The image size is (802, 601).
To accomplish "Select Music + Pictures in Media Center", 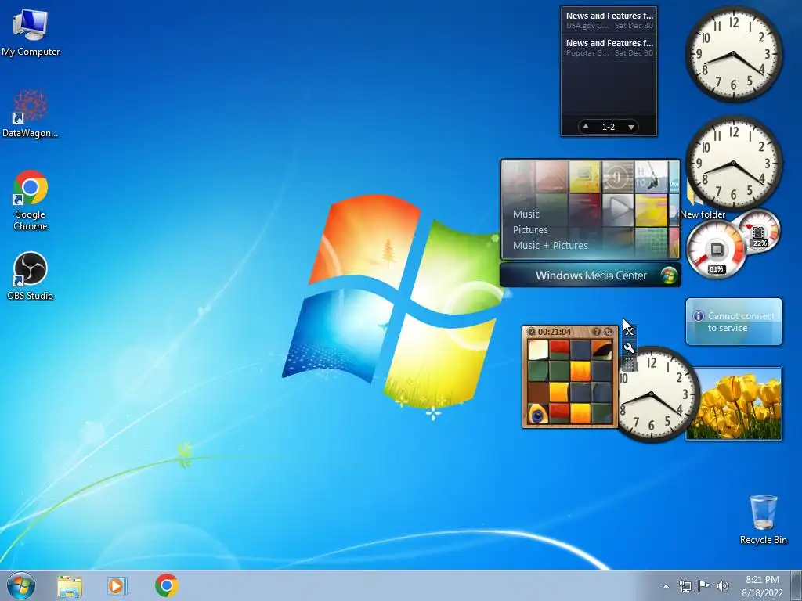I will click(x=551, y=245).
